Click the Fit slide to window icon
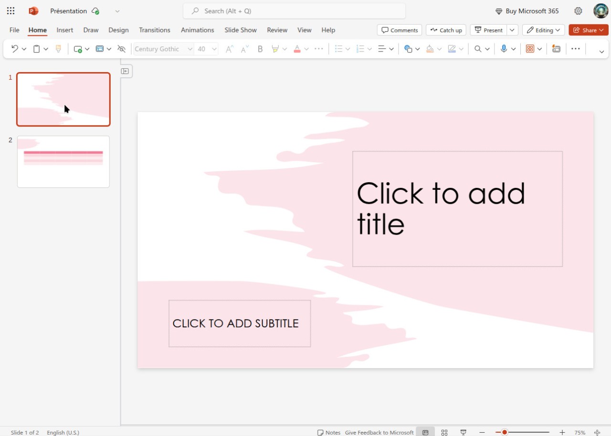Viewport: 611px width, 436px height. (597, 432)
